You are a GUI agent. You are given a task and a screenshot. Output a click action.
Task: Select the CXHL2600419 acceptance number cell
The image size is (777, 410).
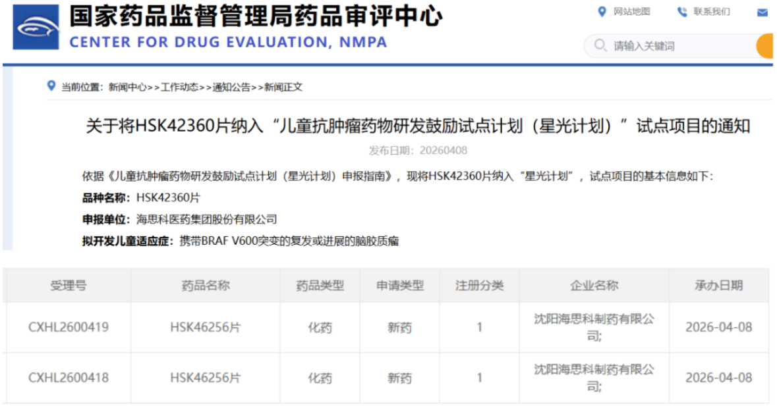(x=69, y=327)
